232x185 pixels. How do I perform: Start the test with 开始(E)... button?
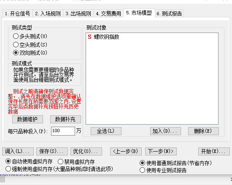click(214, 151)
